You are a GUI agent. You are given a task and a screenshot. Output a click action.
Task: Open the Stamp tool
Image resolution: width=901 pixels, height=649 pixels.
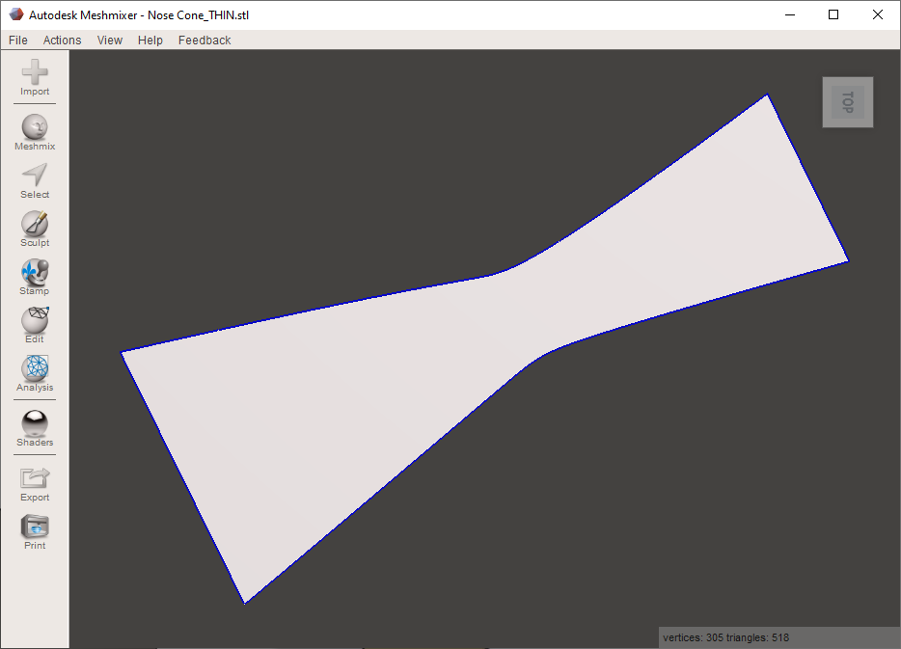tap(35, 278)
